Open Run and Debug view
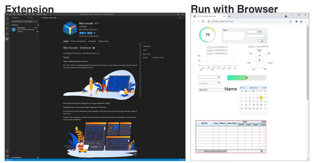The height and width of the screenshot is (163, 313). tap(7, 34)
